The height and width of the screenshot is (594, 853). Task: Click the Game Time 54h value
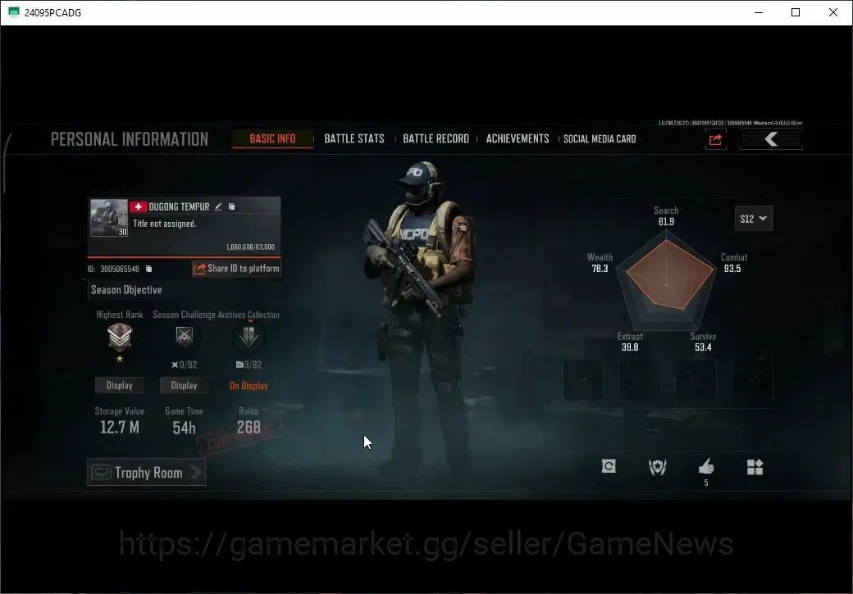pos(184,428)
